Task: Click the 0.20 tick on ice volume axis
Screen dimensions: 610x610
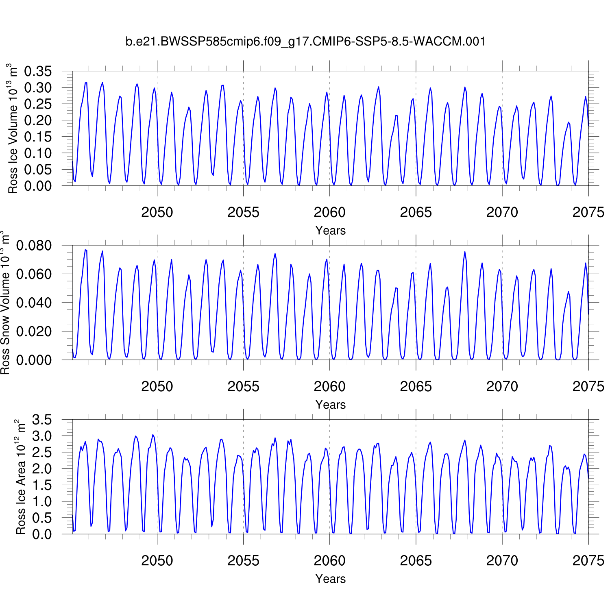Action: (x=38, y=120)
